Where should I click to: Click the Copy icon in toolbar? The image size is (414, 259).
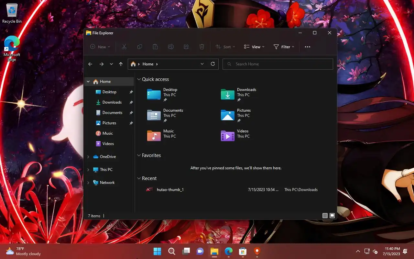click(x=140, y=47)
